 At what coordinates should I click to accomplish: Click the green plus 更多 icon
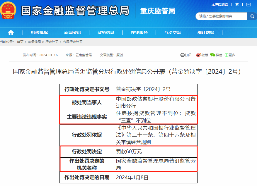[x=226, y=55]
